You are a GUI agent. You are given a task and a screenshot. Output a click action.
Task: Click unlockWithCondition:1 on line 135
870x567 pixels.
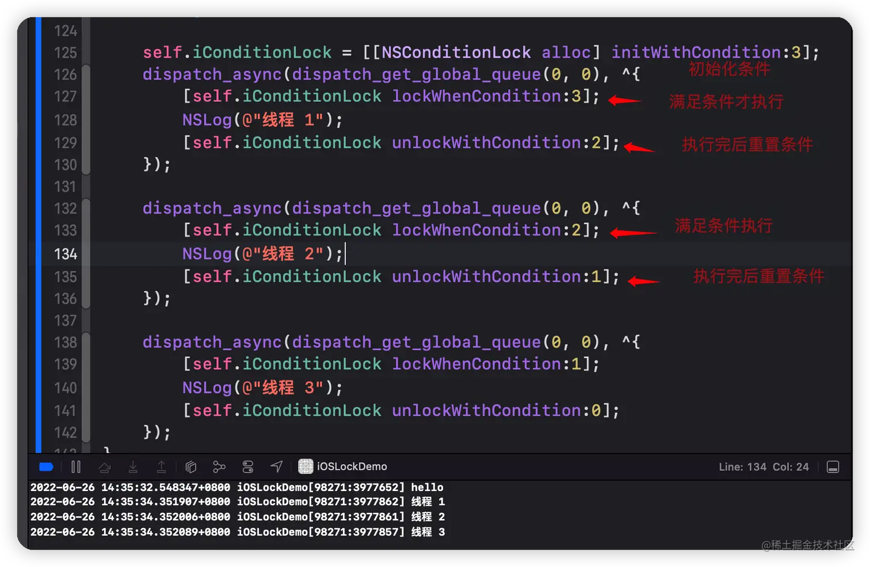click(496, 277)
